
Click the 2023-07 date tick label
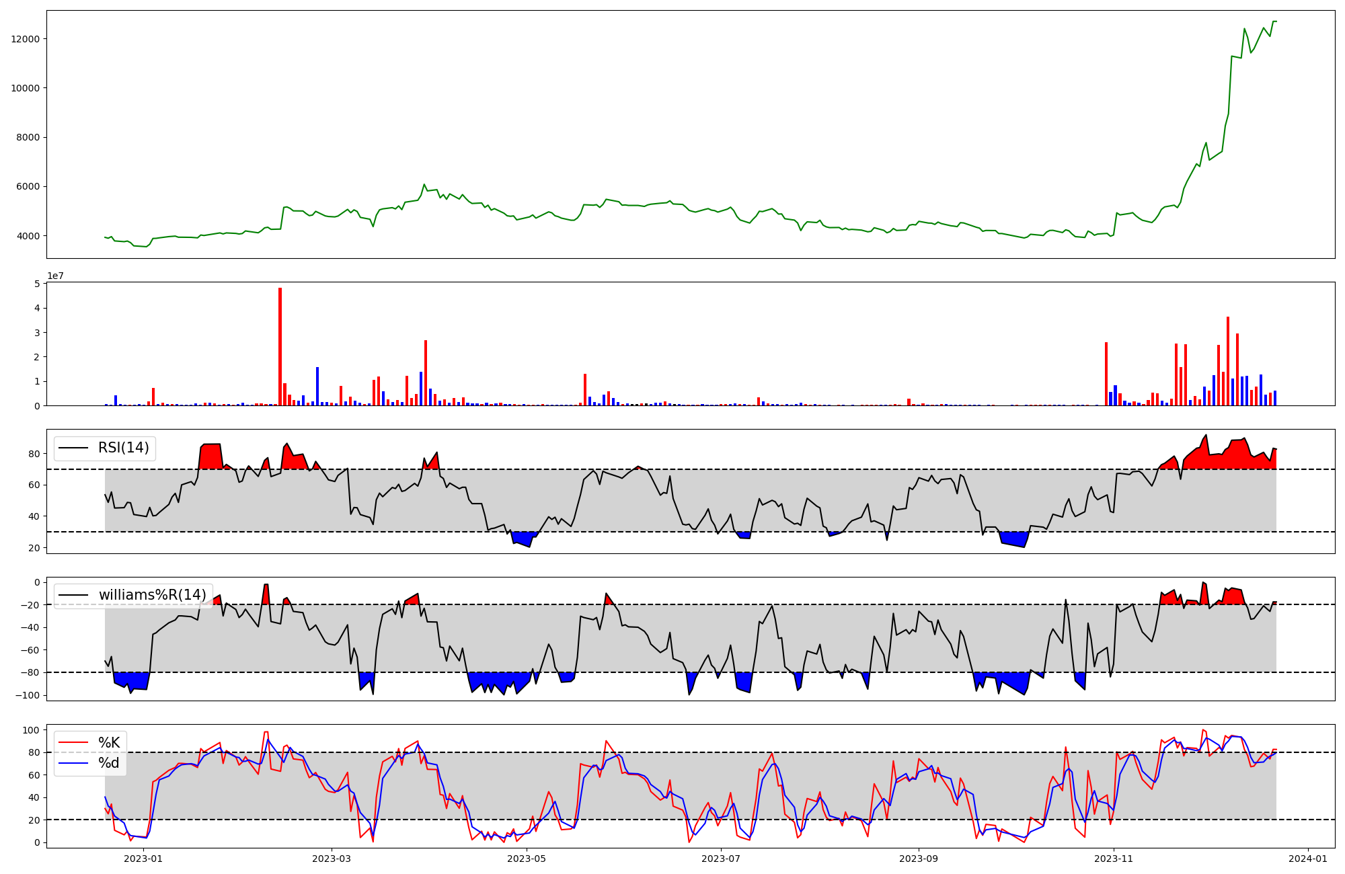click(721, 859)
